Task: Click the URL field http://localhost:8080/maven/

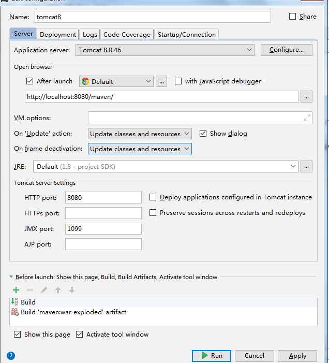Action: [x=161, y=96]
